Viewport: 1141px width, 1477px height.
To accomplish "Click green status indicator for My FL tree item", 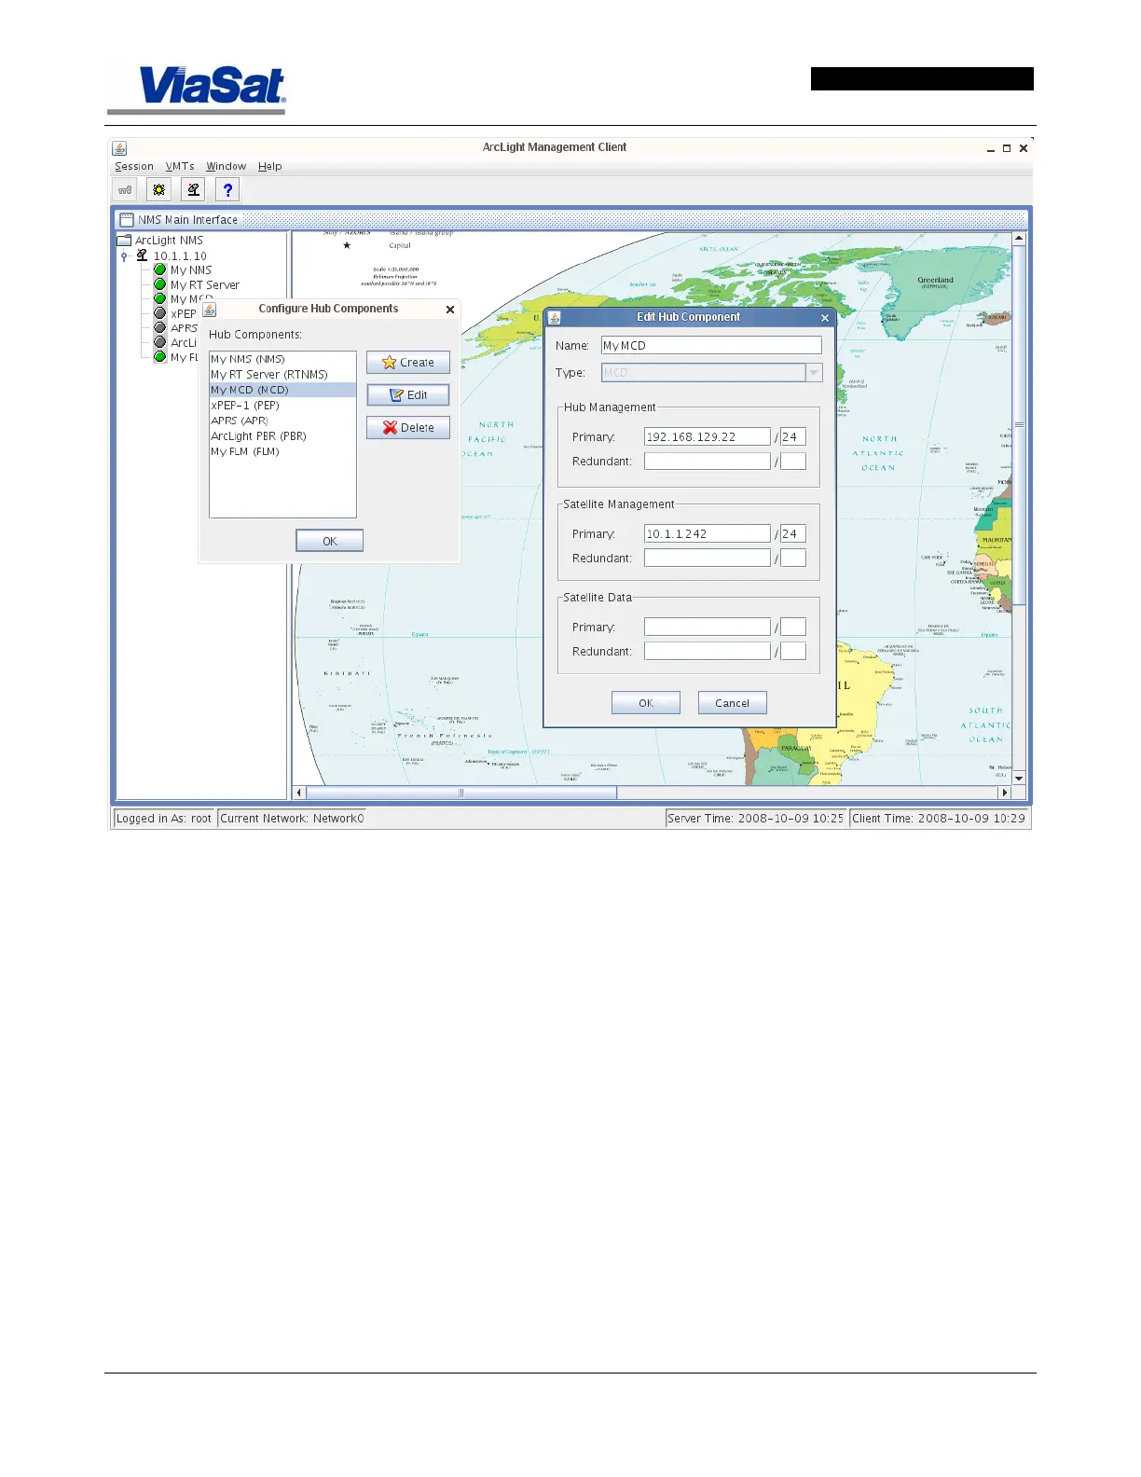I will click(160, 356).
